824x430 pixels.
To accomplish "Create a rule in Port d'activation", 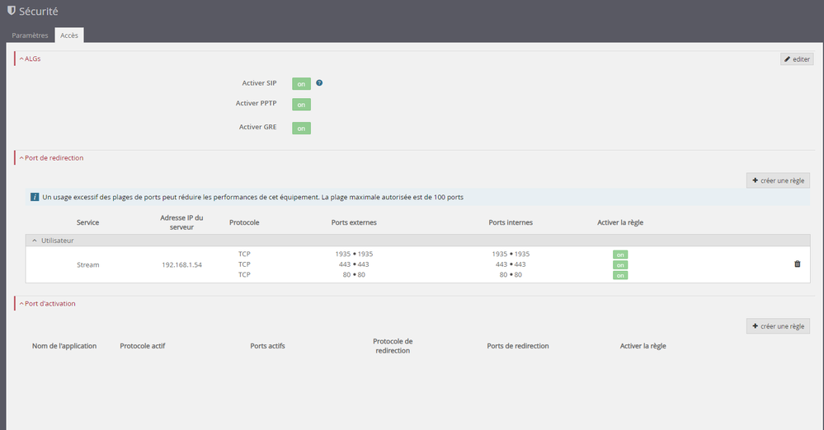I will 778,326.
